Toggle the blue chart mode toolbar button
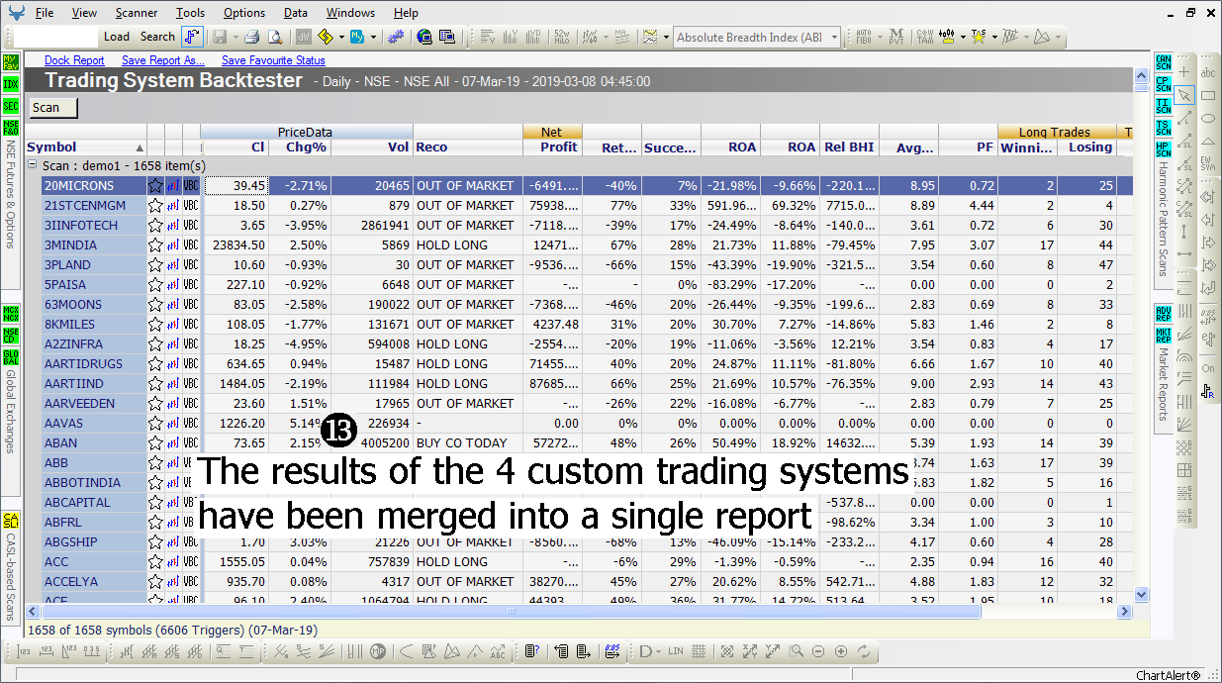 (193, 37)
